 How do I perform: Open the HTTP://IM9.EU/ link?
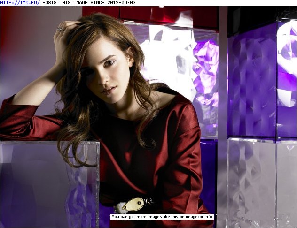click(20, 3)
